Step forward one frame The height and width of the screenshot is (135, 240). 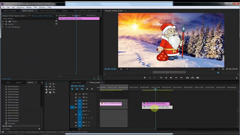pyautogui.click(x=176, y=78)
